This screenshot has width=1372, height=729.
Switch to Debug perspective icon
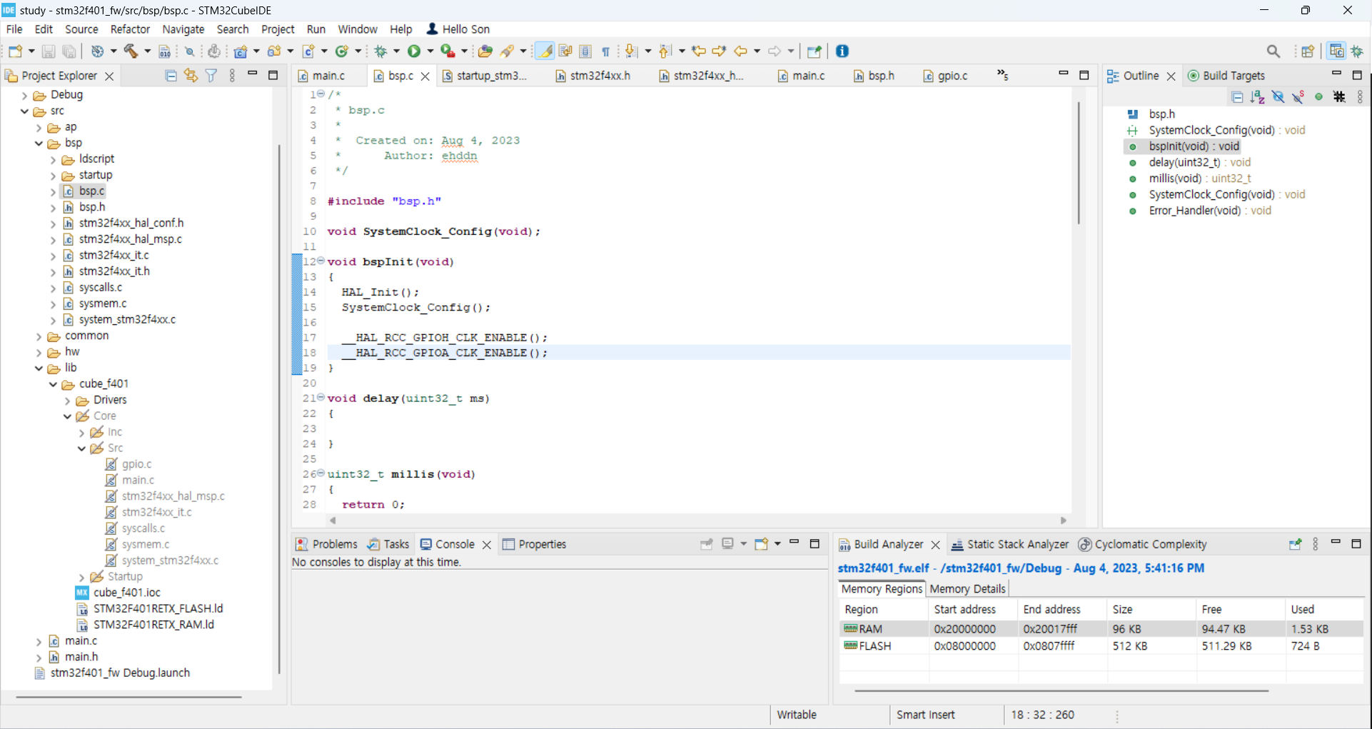click(1357, 51)
